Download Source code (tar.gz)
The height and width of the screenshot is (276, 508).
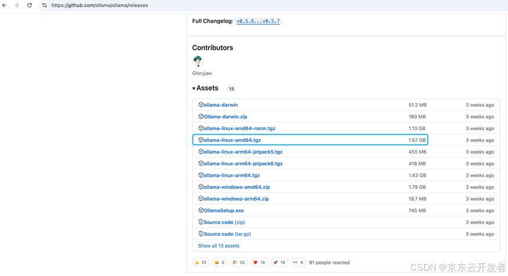coord(228,234)
